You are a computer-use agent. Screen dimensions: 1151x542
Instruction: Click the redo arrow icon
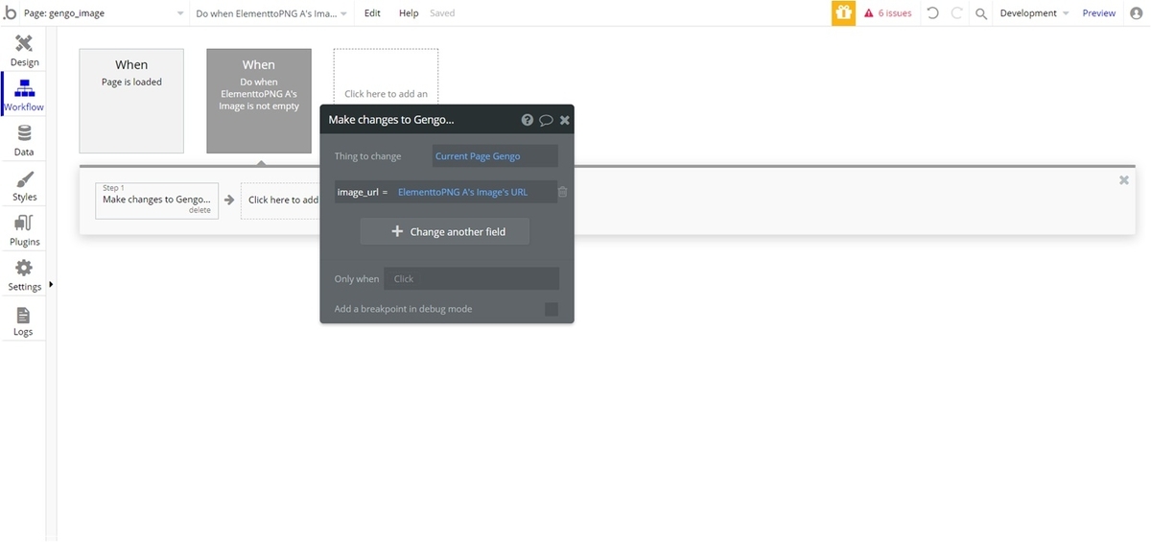coord(956,13)
